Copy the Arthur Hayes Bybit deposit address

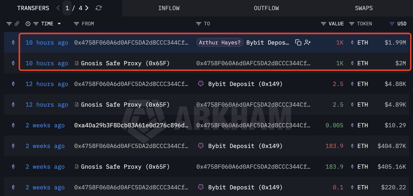pyautogui.click(x=298, y=42)
